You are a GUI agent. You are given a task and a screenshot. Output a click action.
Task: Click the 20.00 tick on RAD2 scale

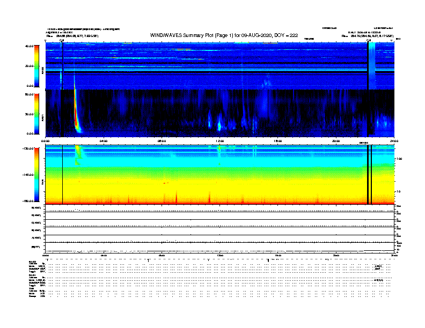pos(30,66)
